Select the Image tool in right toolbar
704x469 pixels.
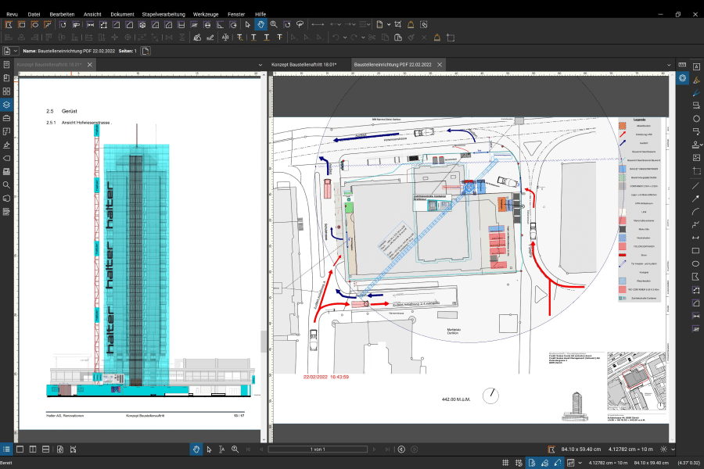696,158
